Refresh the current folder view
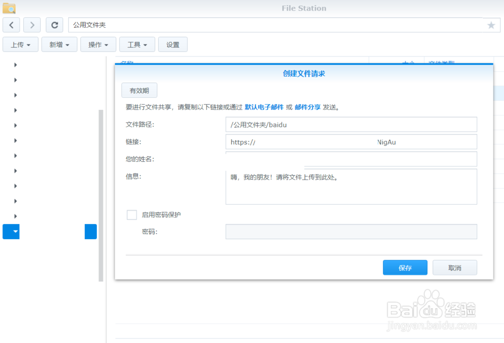This screenshot has height=343, width=504. point(54,25)
